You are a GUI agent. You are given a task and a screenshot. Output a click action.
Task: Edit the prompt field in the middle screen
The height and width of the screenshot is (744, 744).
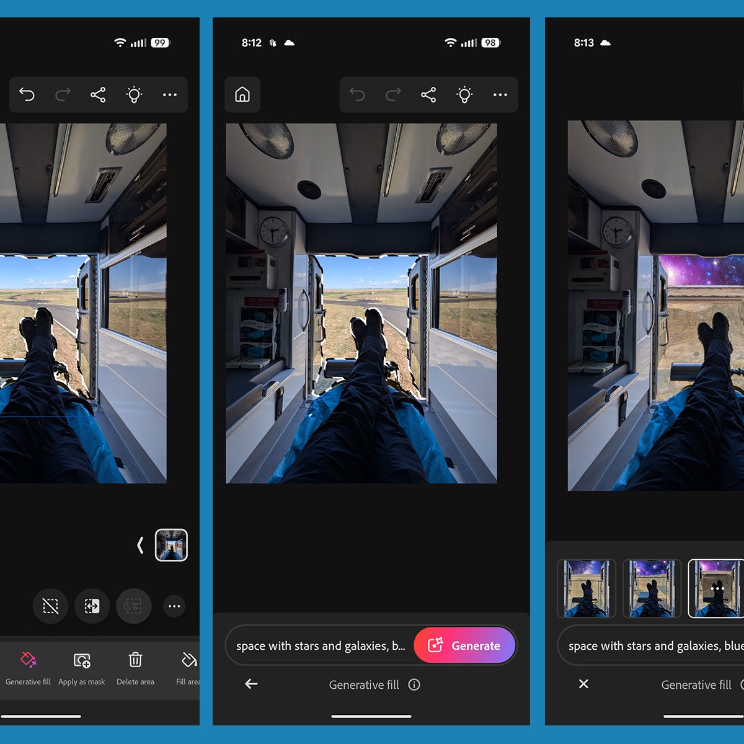[x=321, y=645]
